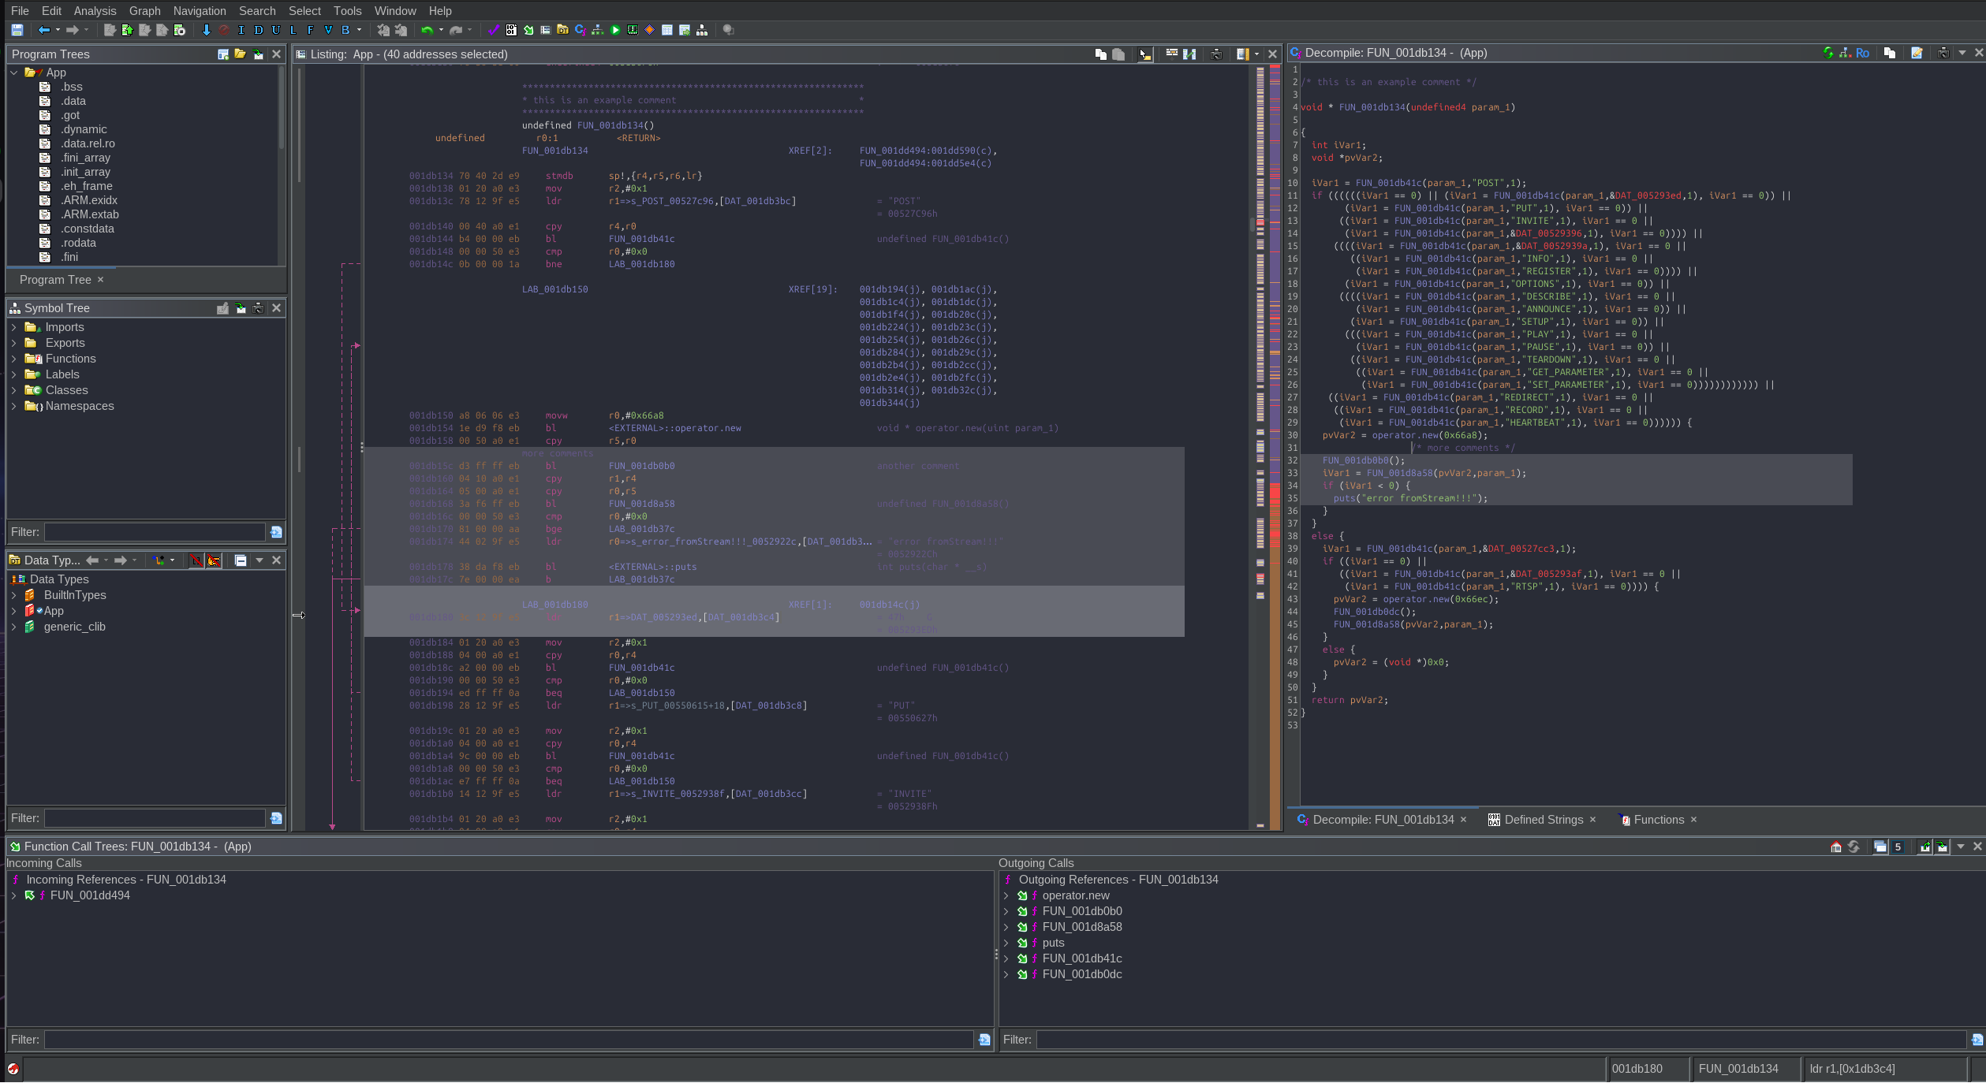Toggle the mouse hover mode in Listing
1986x1083 pixels.
[1144, 54]
